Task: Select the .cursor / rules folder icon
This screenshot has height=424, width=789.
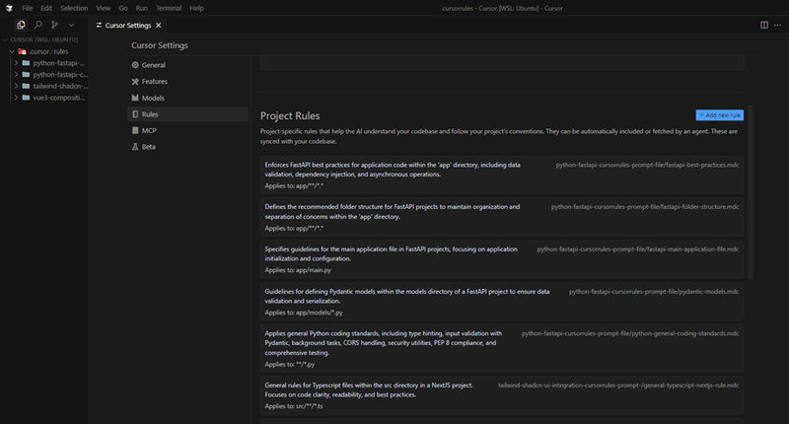Action: click(22, 51)
